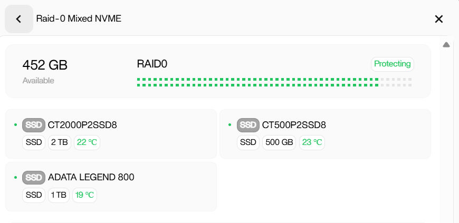This screenshot has width=459, height=223.
Task: Close the Raid-0 Mixed NVME panel
Action: click(438, 19)
